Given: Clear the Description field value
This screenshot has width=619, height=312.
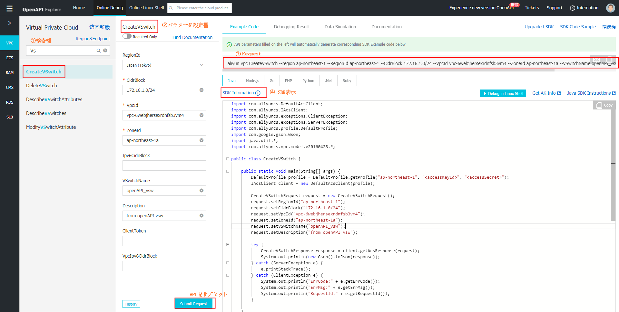Looking at the screenshot, I should coord(201,216).
